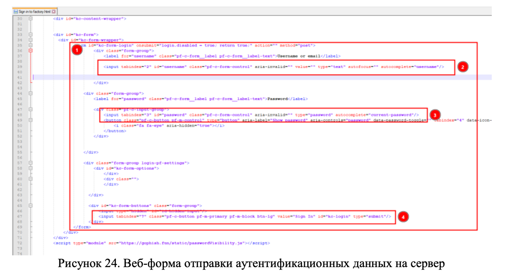The height and width of the screenshot is (274, 505).
Task: Click line number 53 in the gutter
Action: pos(20,142)
